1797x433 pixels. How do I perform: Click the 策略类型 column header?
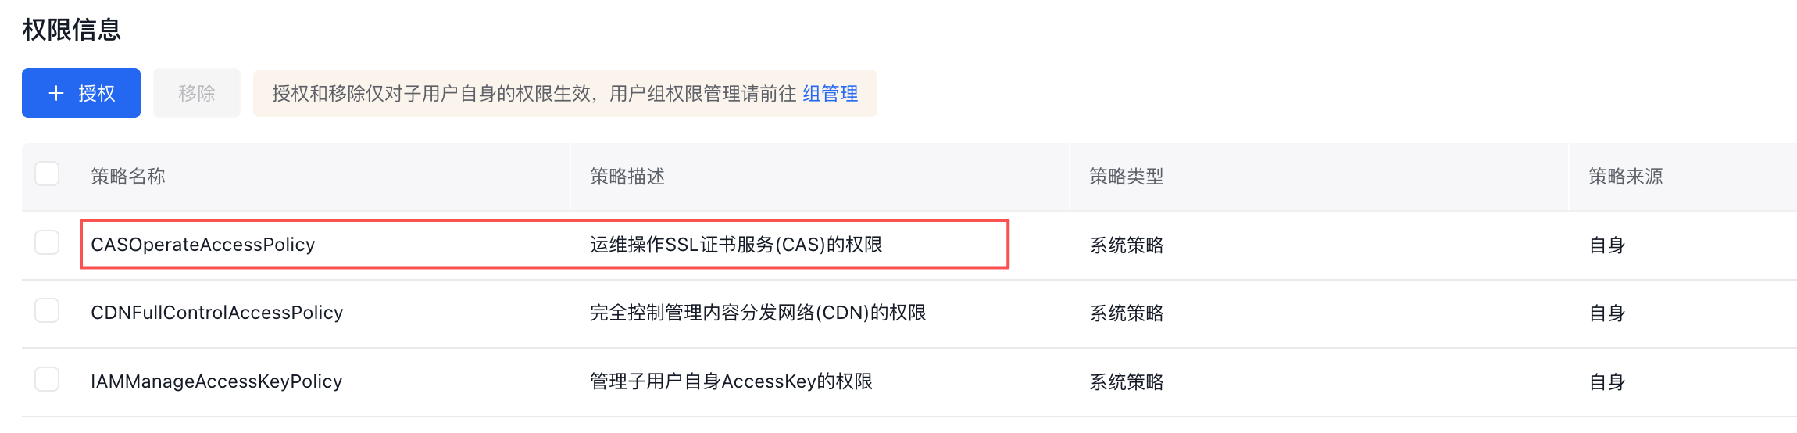click(1126, 177)
